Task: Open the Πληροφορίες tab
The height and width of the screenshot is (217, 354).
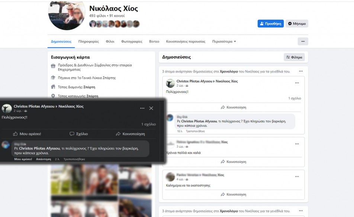Action: [x=88, y=42]
